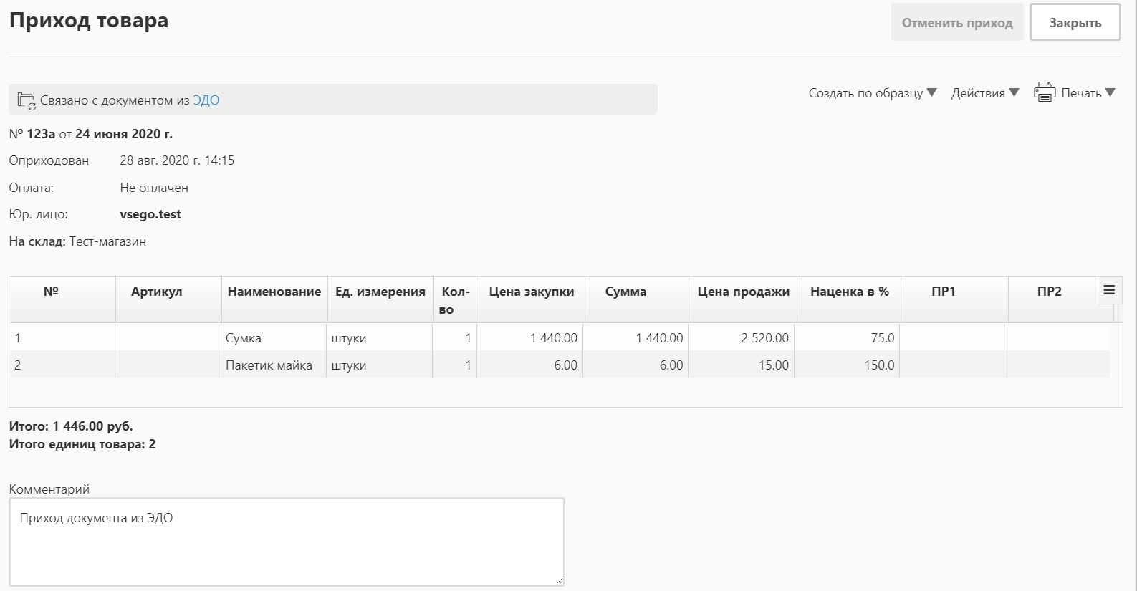Click the Тест-магазин warehouse name

107,241
